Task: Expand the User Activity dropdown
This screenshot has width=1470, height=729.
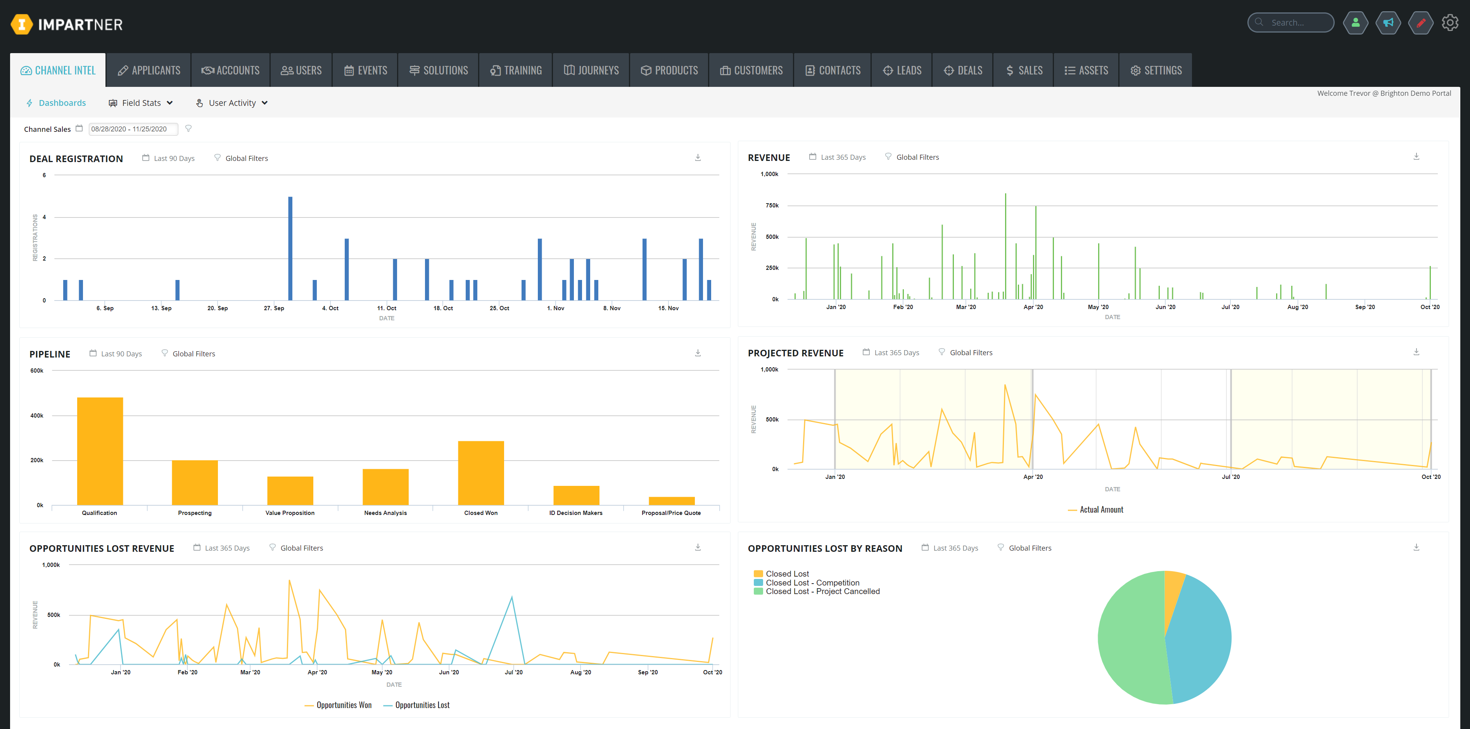Action: 231,103
